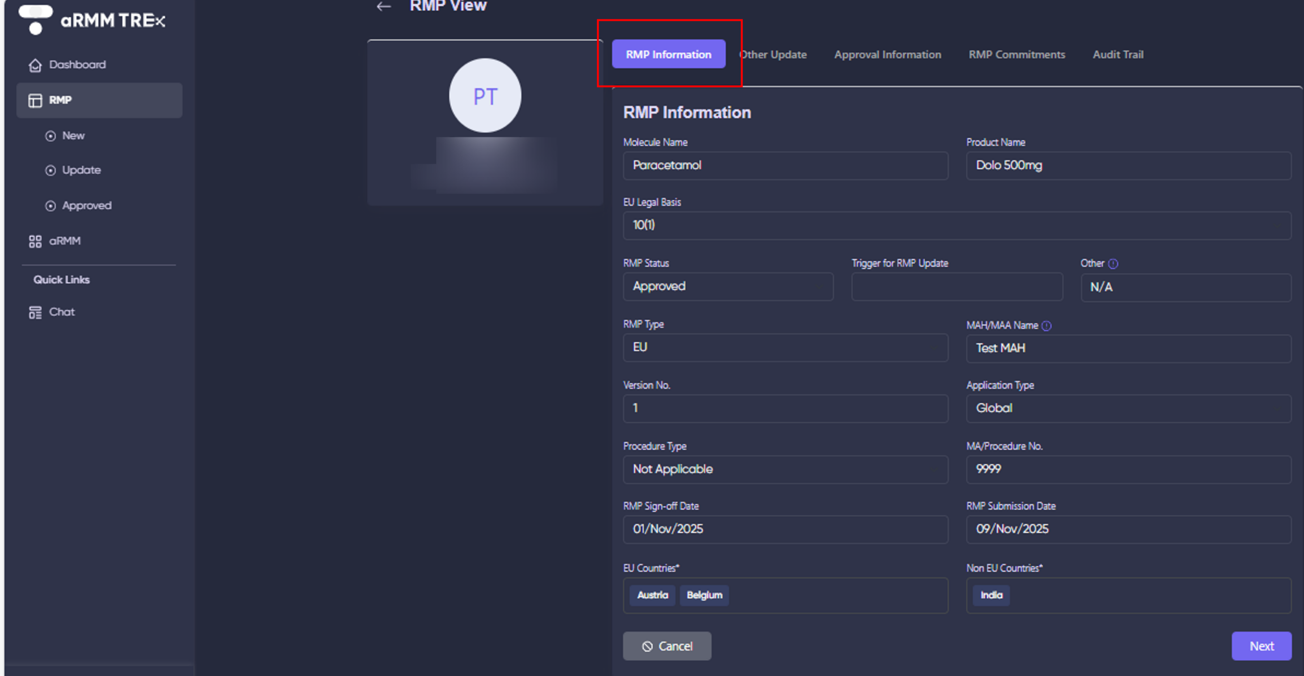Switch to the Audit Trail tab
Image resolution: width=1304 pixels, height=676 pixels.
[x=1118, y=54]
